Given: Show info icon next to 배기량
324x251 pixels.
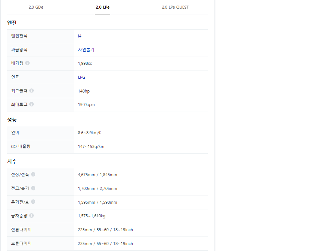Looking at the screenshot, I should point(27,63).
